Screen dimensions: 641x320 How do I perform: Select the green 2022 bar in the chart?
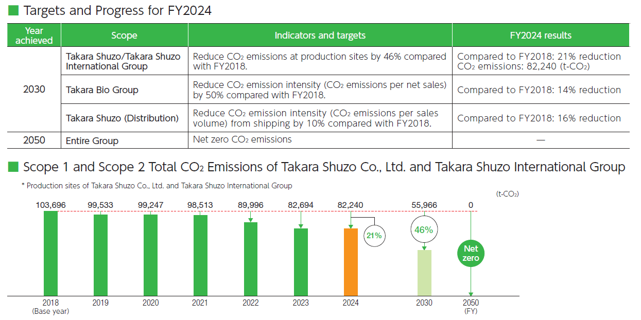click(x=250, y=259)
